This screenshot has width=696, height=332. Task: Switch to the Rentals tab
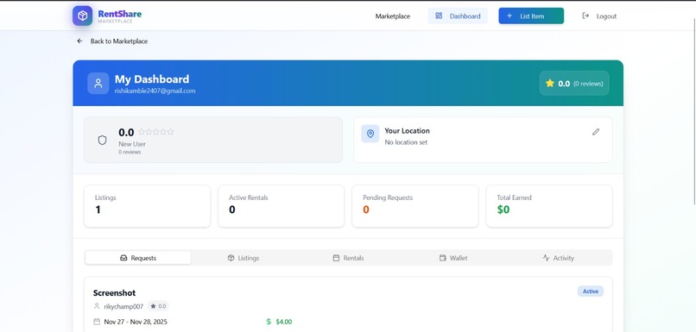tap(349, 258)
